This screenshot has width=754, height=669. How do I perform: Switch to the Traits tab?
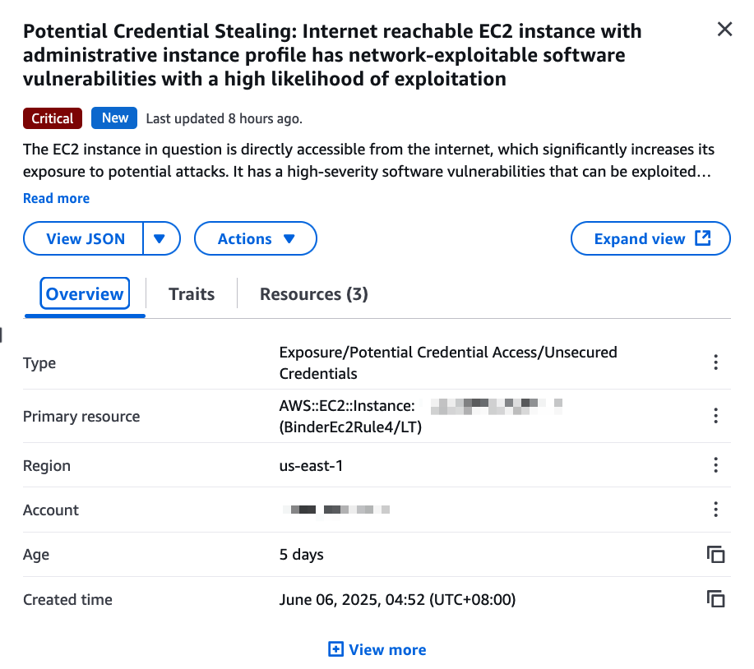[x=192, y=293]
